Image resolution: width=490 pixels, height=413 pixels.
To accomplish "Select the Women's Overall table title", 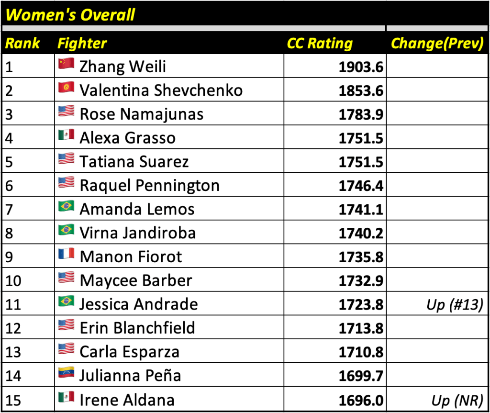I will point(70,15).
